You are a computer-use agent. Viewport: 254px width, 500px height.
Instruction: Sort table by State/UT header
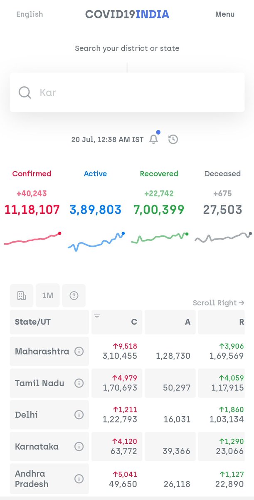coord(49,322)
